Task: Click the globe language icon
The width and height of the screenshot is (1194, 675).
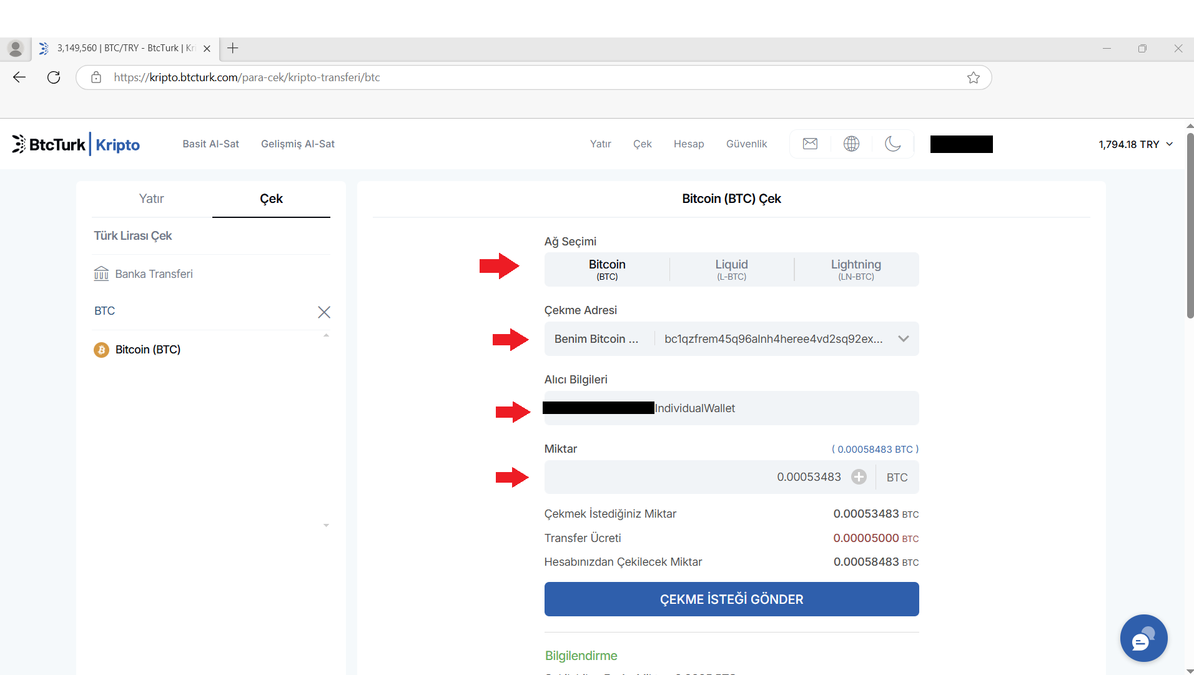Action: tap(851, 144)
